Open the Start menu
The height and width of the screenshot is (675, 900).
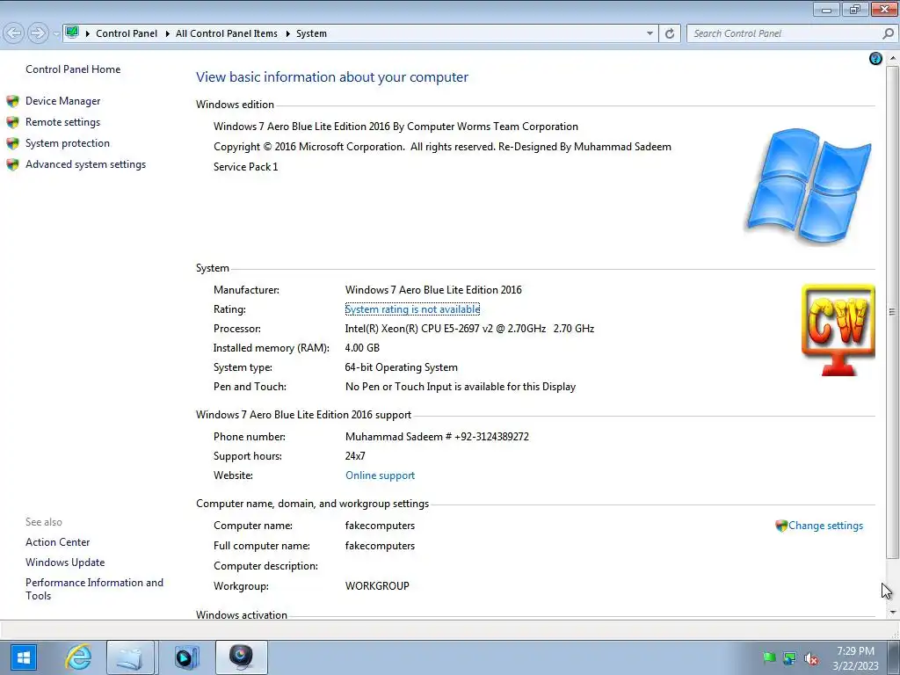point(23,657)
